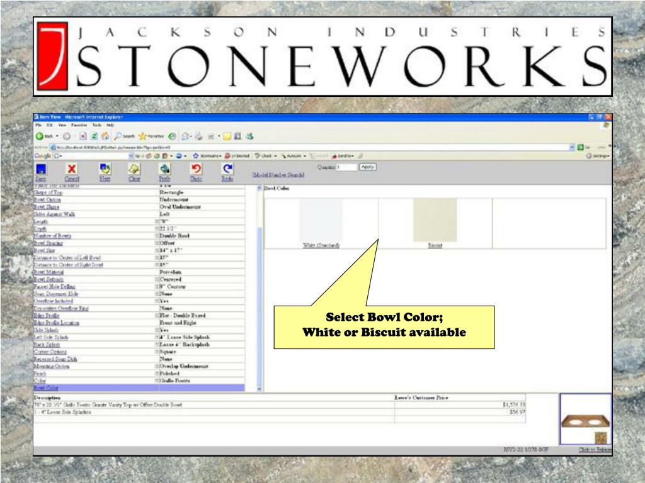Open the Google toolbar Check spelling tool

(265, 156)
